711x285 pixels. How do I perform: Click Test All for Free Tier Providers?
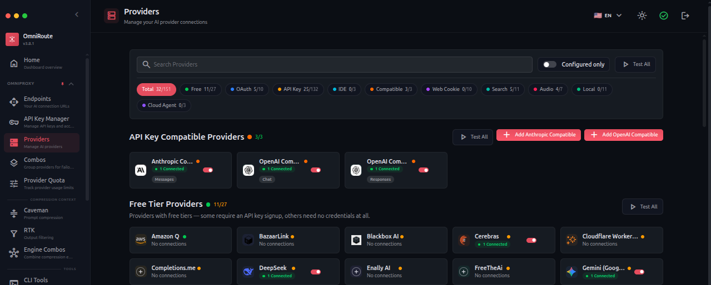click(x=643, y=207)
